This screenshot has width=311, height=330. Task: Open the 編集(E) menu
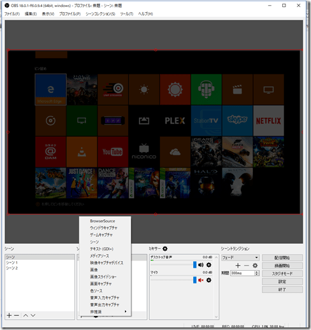pyautogui.click(x=31, y=14)
